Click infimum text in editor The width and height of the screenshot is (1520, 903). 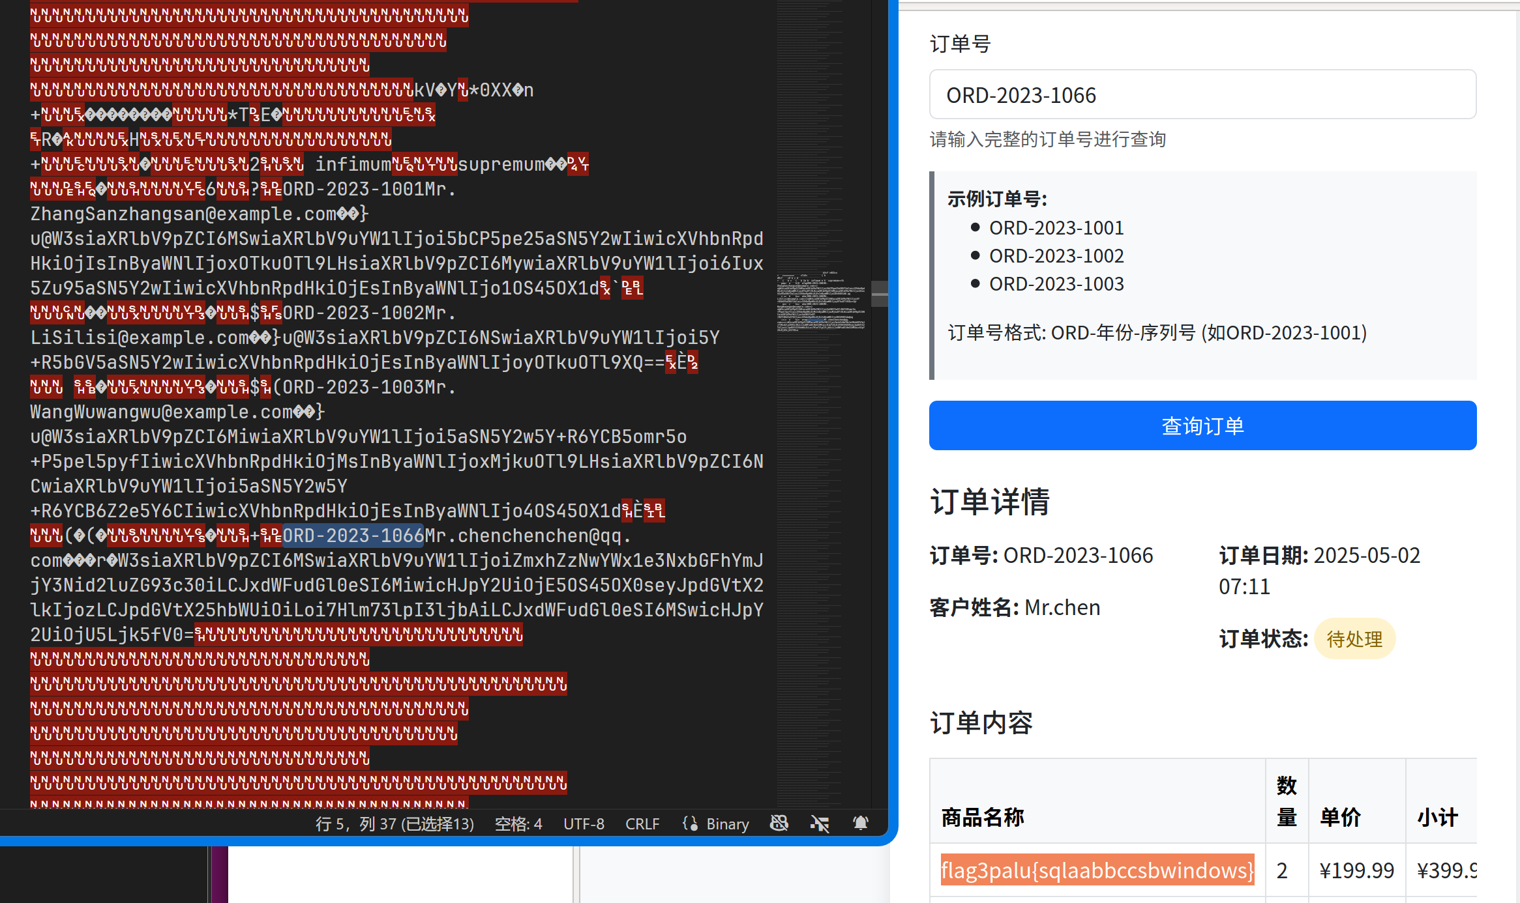point(353,164)
